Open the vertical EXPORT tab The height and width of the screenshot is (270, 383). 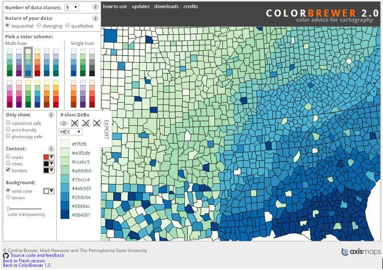[106, 129]
